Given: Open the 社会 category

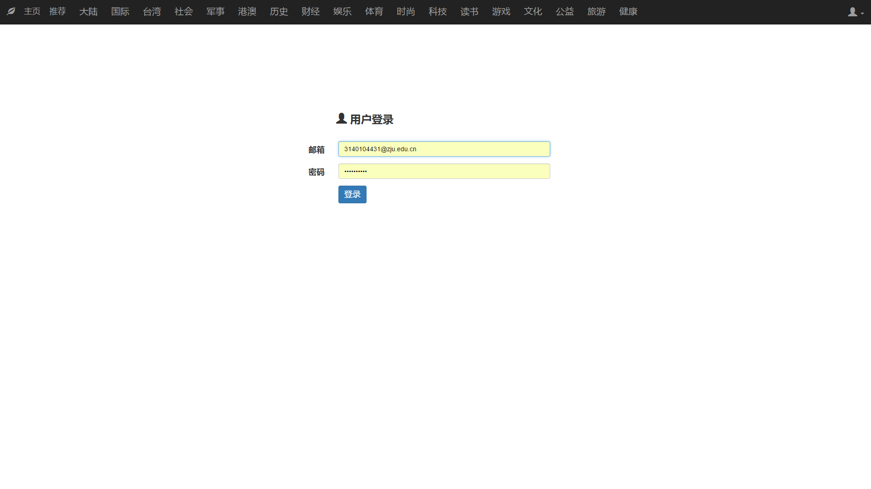Looking at the screenshot, I should pyautogui.click(x=184, y=11).
